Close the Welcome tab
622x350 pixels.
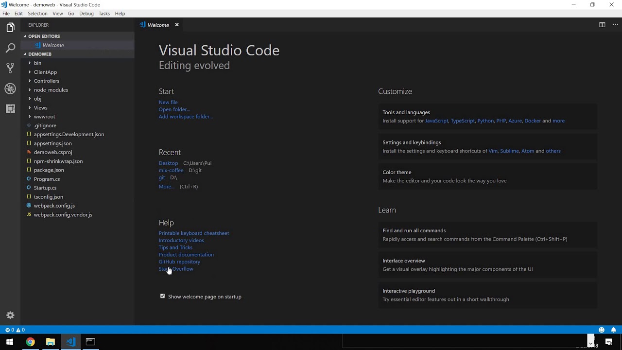click(177, 25)
